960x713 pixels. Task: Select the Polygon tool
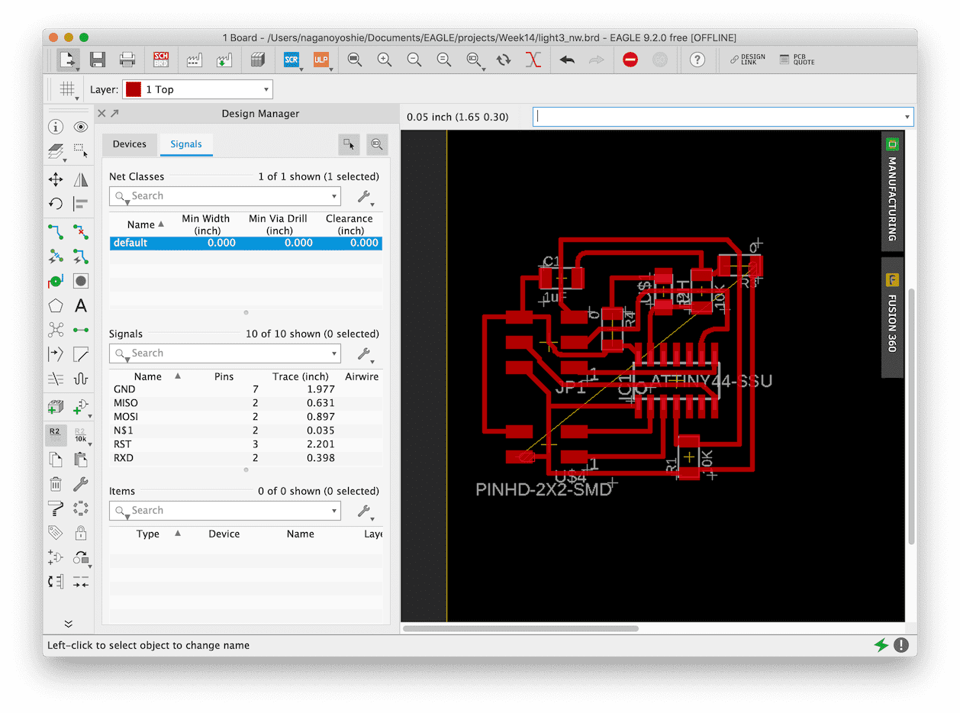click(56, 306)
